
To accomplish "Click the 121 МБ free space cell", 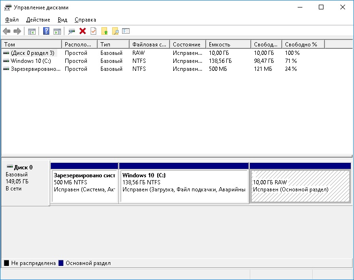I will click(x=263, y=69).
